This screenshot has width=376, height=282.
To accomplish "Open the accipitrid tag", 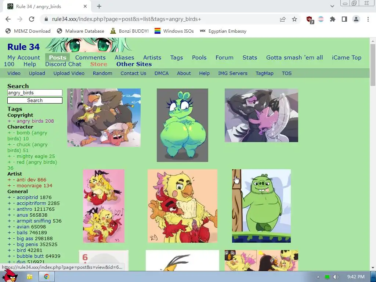I will tap(27, 197).
